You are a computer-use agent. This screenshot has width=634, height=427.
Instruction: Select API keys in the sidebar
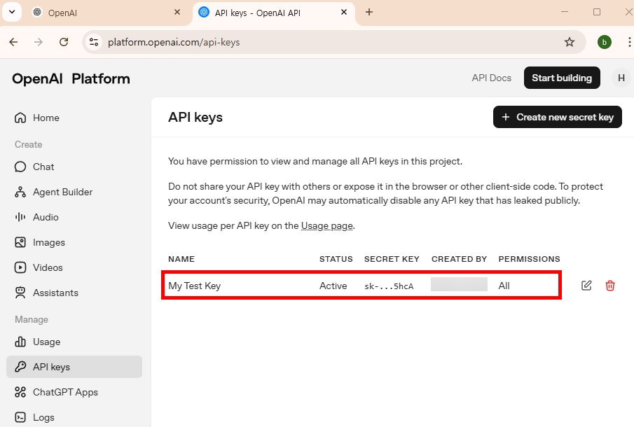tap(74, 367)
